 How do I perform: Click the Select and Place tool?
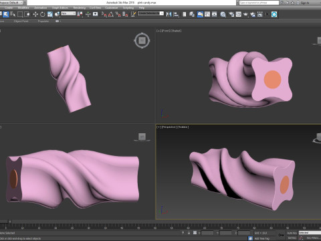tap(57, 14)
